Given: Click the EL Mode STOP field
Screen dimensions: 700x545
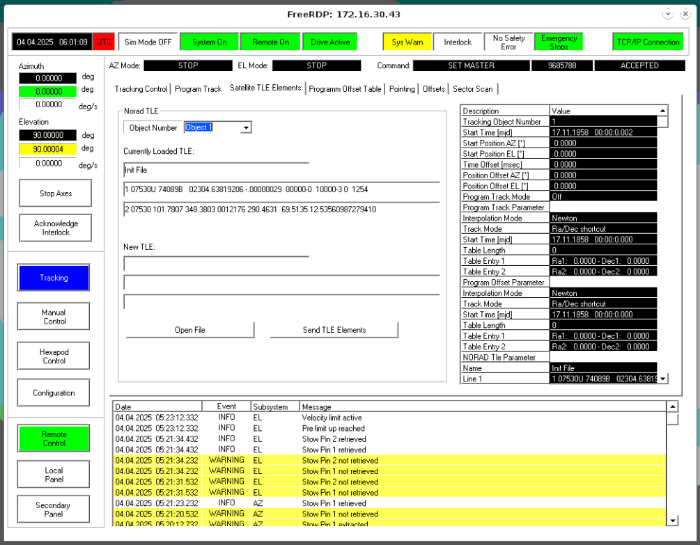Looking at the screenshot, I should click(x=316, y=65).
